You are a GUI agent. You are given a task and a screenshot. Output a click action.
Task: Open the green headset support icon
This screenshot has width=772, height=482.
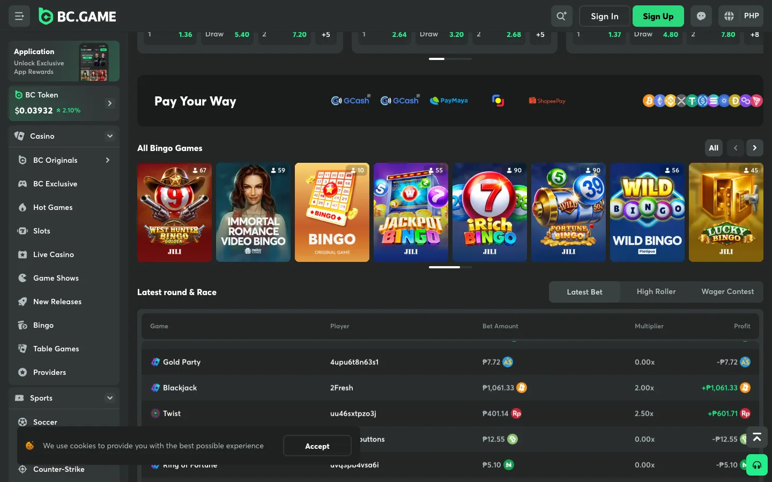pos(757,465)
